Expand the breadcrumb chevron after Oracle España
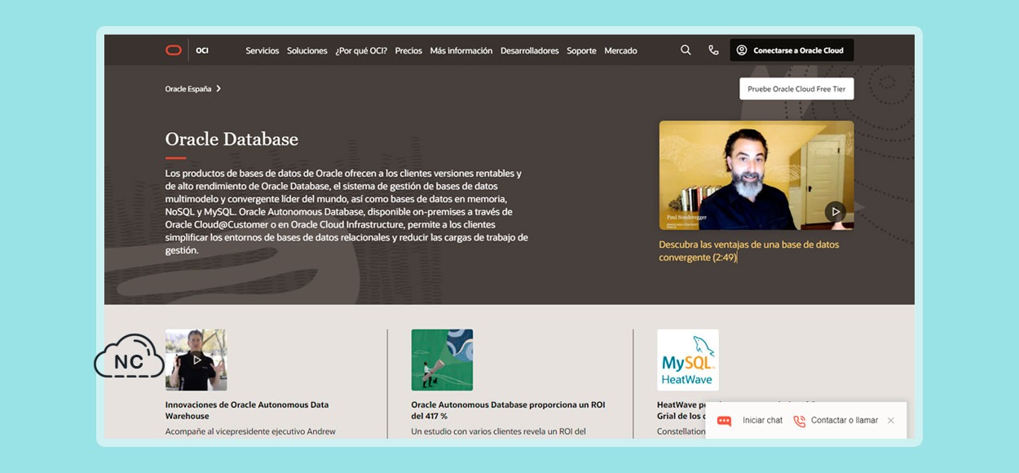Viewport: 1019px width, 473px height. click(x=218, y=89)
